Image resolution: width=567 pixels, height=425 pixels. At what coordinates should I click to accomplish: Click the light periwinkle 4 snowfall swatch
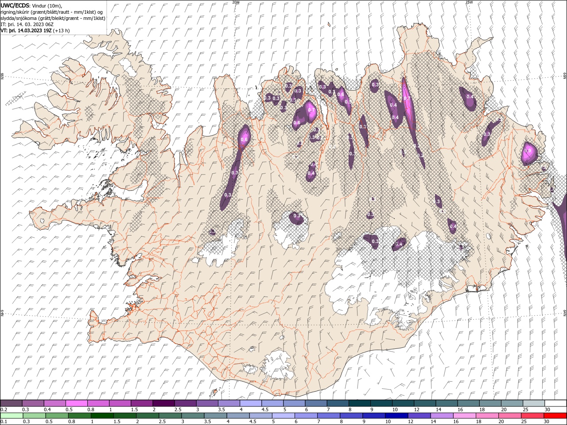click(x=251, y=403)
